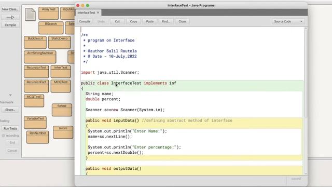Select the InterfaceTest editor tab
The height and width of the screenshot is (187, 332).
(87, 12)
